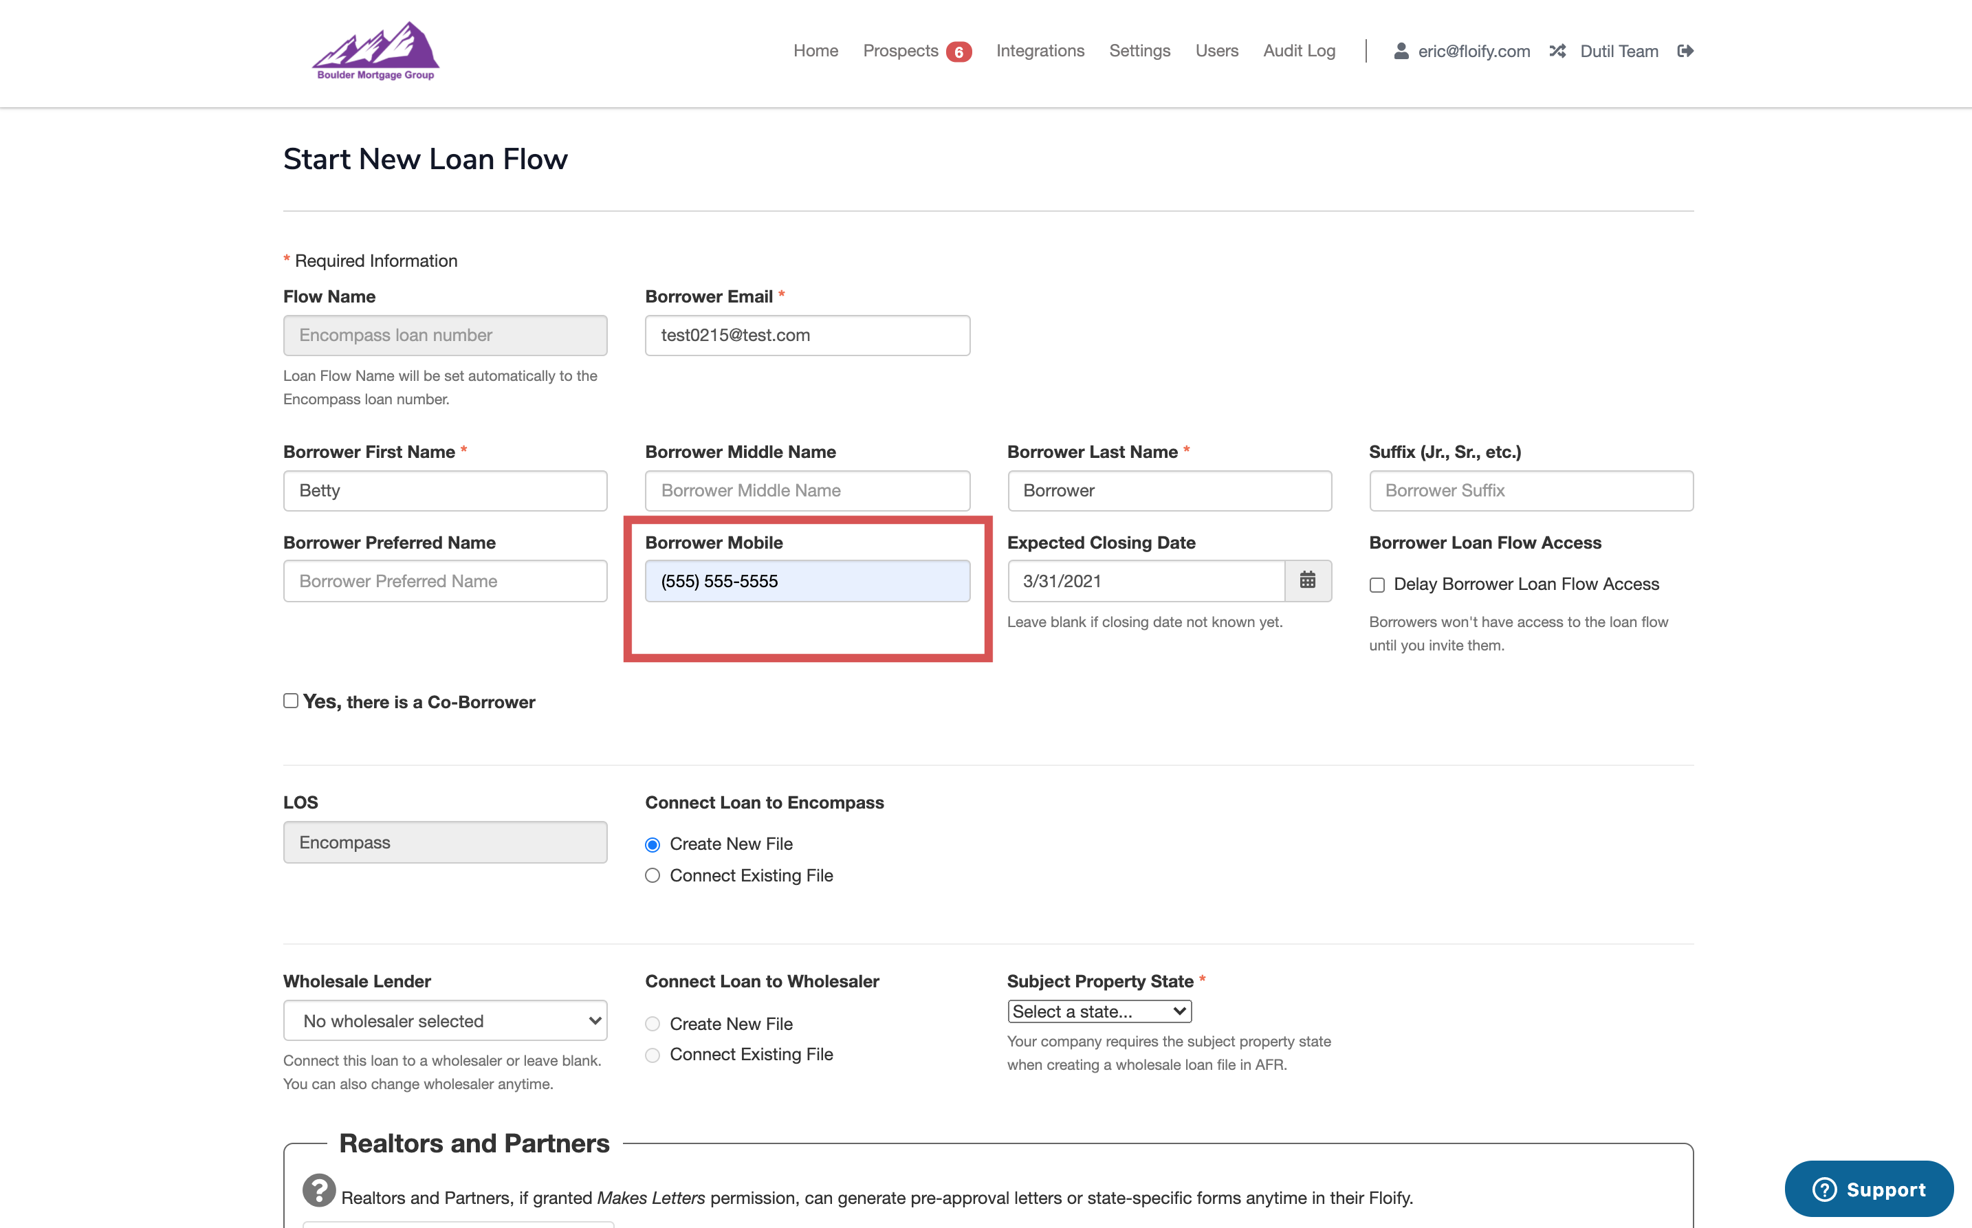Click the Realtors and Partners help icon
This screenshot has height=1228, width=1972.
[x=318, y=1191]
